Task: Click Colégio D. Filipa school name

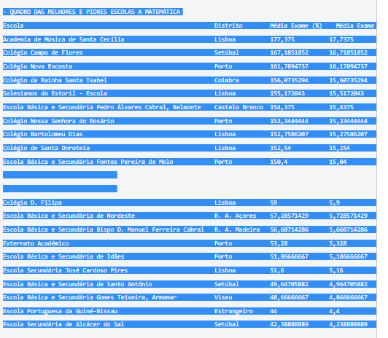Action: pos(32,203)
